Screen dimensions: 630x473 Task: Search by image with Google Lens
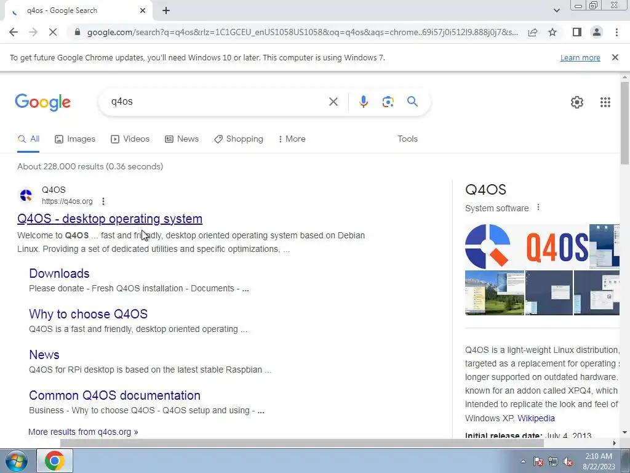pos(388,102)
